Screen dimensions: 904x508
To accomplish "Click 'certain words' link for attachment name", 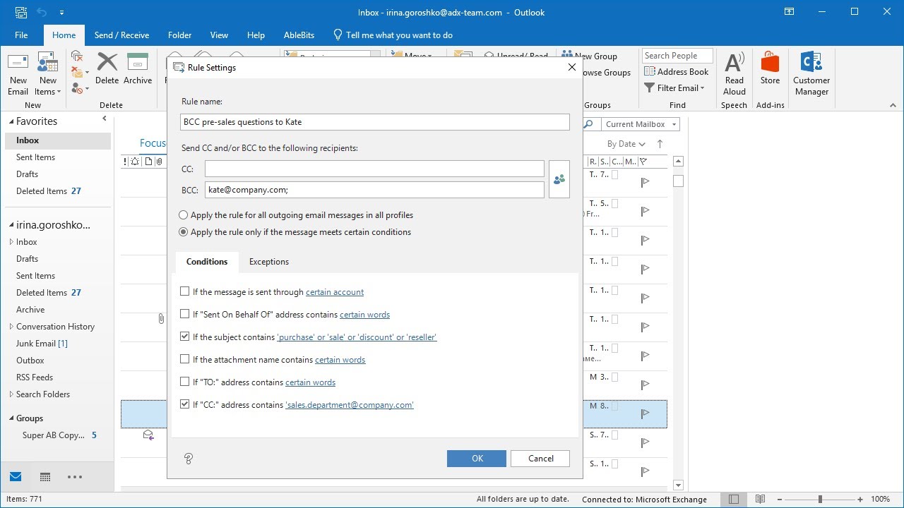I will coord(340,360).
